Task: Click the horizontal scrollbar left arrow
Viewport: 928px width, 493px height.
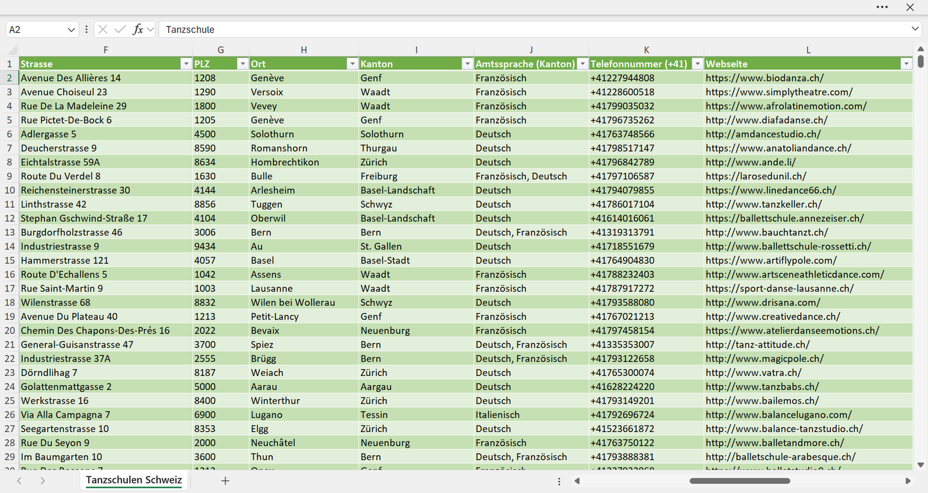Action: click(577, 481)
